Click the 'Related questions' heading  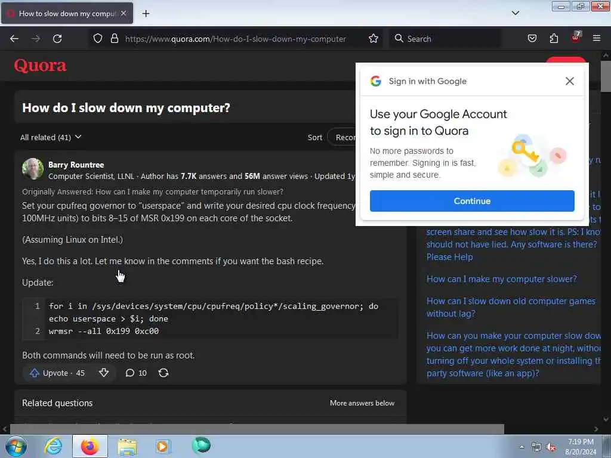pyautogui.click(x=57, y=403)
